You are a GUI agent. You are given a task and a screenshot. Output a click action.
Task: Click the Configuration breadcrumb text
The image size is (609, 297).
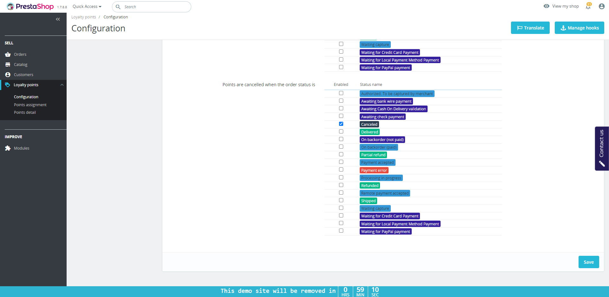tap(115, 17)
